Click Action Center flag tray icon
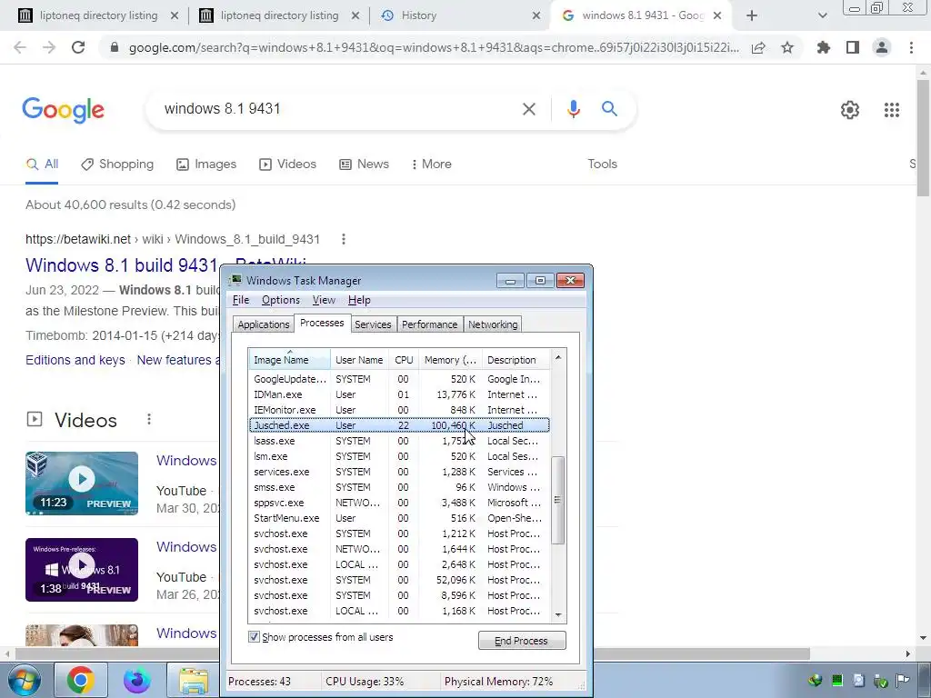Screen dimensions: 931x698 click(x=903, y=680)
